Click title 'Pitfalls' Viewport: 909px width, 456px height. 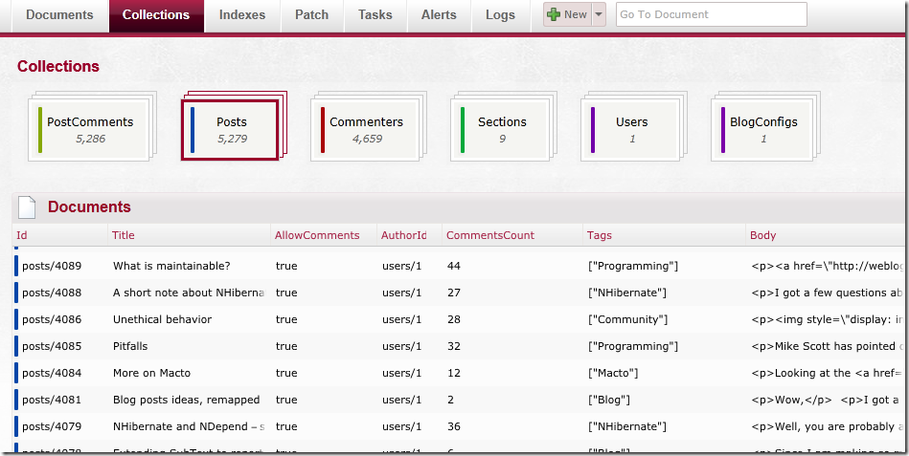(x=130, y=346)
